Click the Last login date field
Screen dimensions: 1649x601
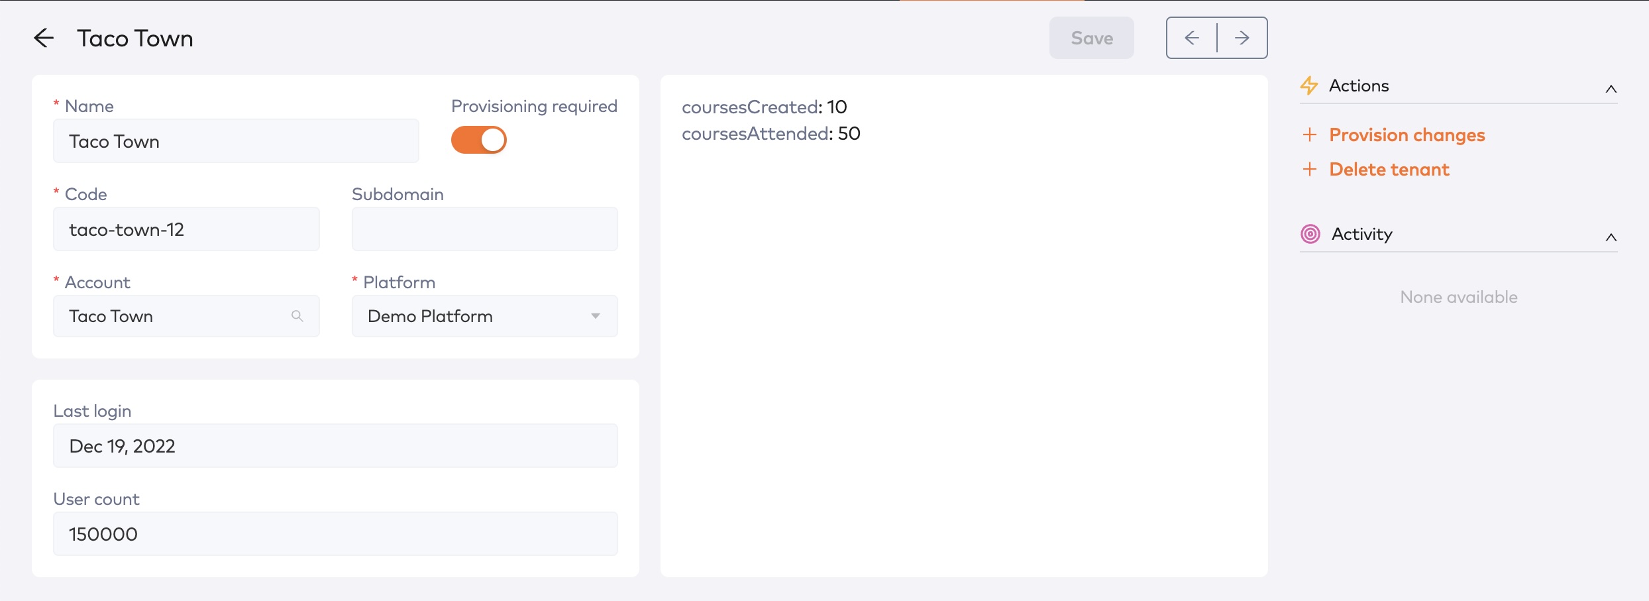pos(335,446)
